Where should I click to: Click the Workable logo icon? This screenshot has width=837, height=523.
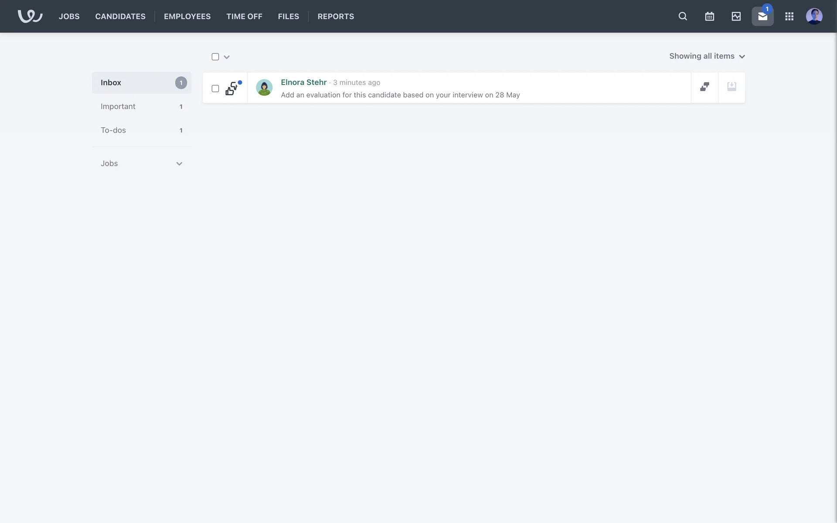click(x=30, y=16)
